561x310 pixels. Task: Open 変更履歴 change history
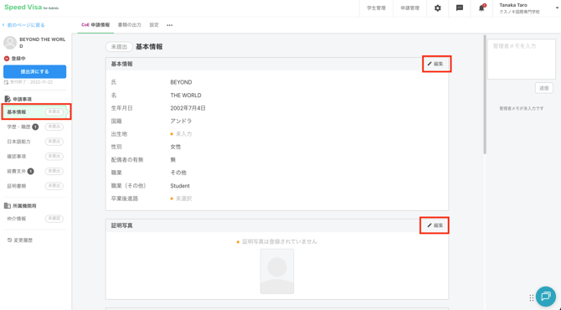click(20, 240)
